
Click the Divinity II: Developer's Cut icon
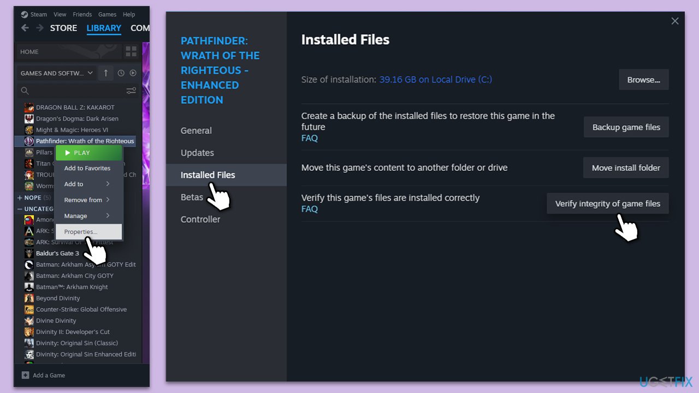(29, 332)
